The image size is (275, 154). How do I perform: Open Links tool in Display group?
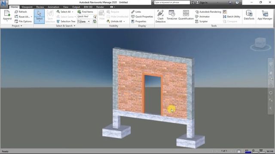(x=136, y=12)
